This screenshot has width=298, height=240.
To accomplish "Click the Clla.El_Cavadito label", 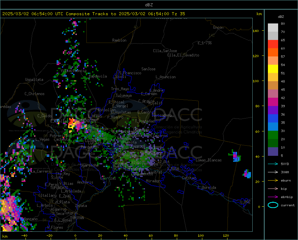I will point(183,55).
